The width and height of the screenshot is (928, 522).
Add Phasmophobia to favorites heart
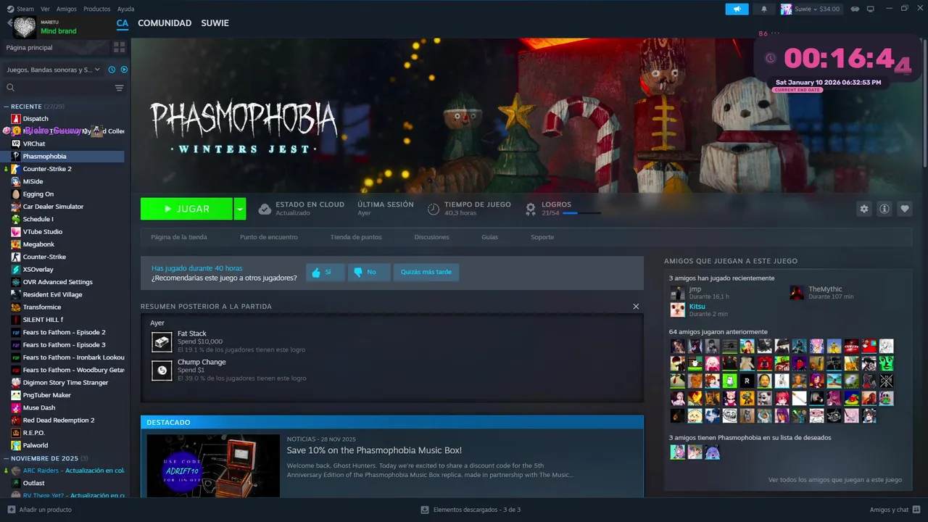[x=904, y=209]
